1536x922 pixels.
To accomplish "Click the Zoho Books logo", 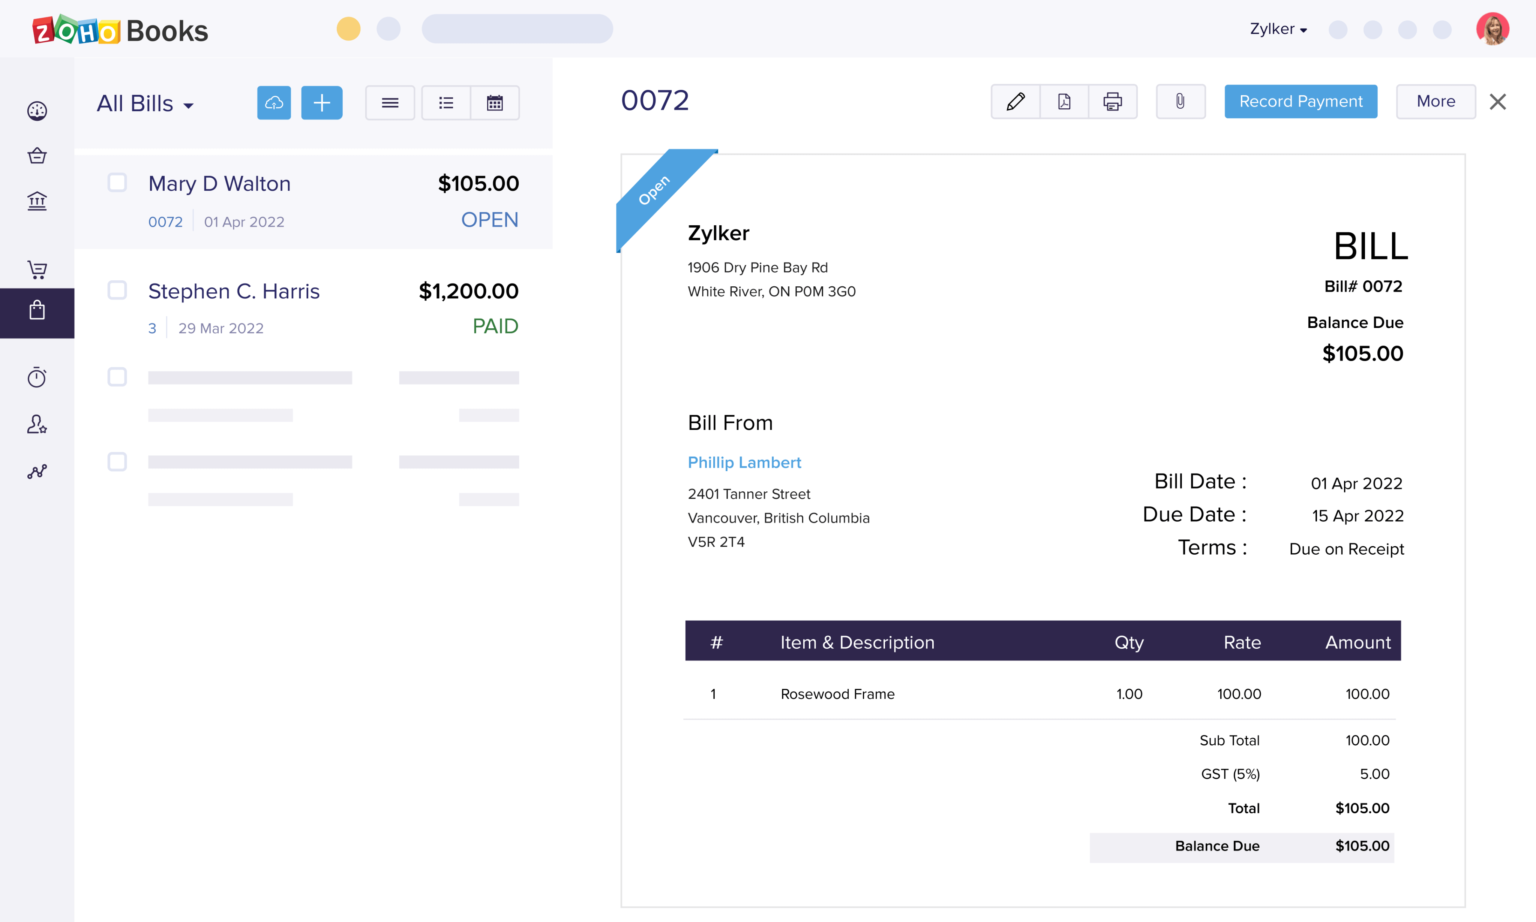I will [120, 30].
